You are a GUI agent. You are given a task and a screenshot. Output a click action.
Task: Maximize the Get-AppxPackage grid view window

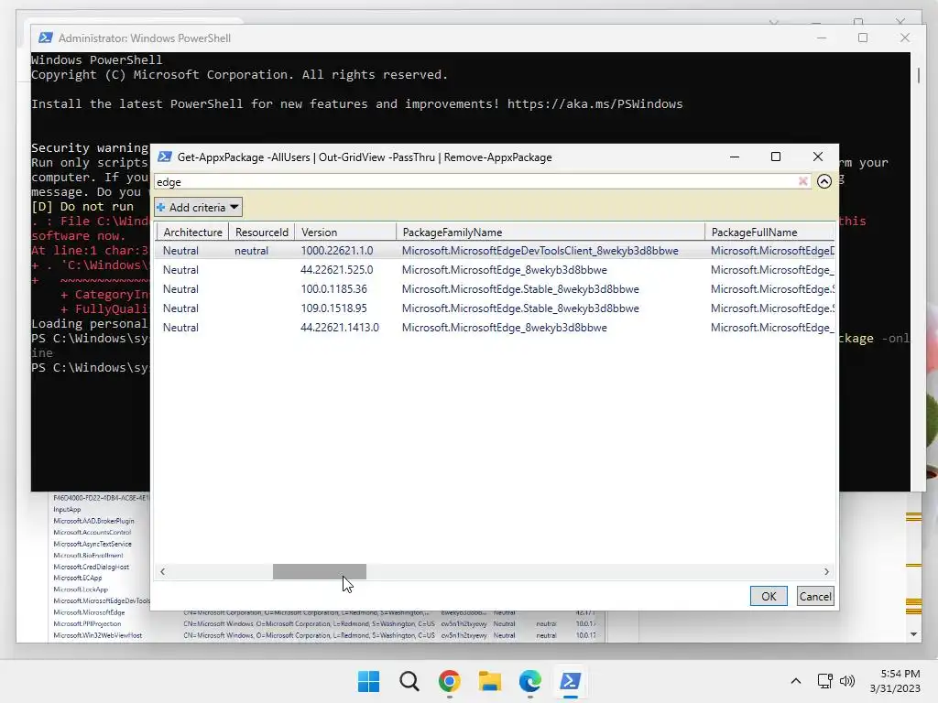tap(776, 157)
